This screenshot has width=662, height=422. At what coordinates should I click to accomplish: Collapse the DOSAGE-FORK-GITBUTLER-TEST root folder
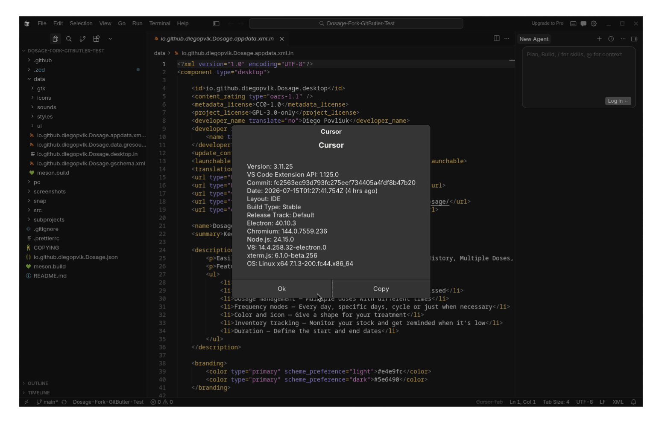coord(66,51)
